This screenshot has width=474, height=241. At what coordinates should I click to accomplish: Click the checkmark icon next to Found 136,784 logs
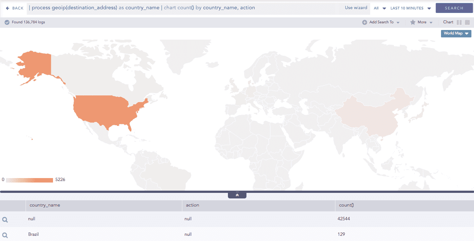click(x=7, y=22)
